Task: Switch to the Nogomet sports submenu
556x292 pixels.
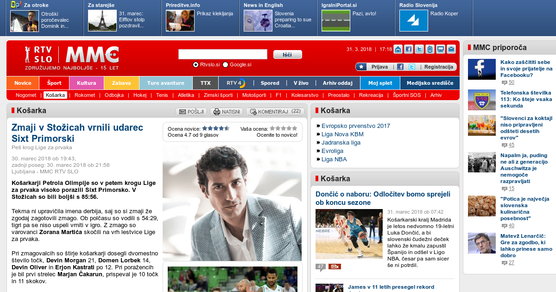Action: click(26, 95)
